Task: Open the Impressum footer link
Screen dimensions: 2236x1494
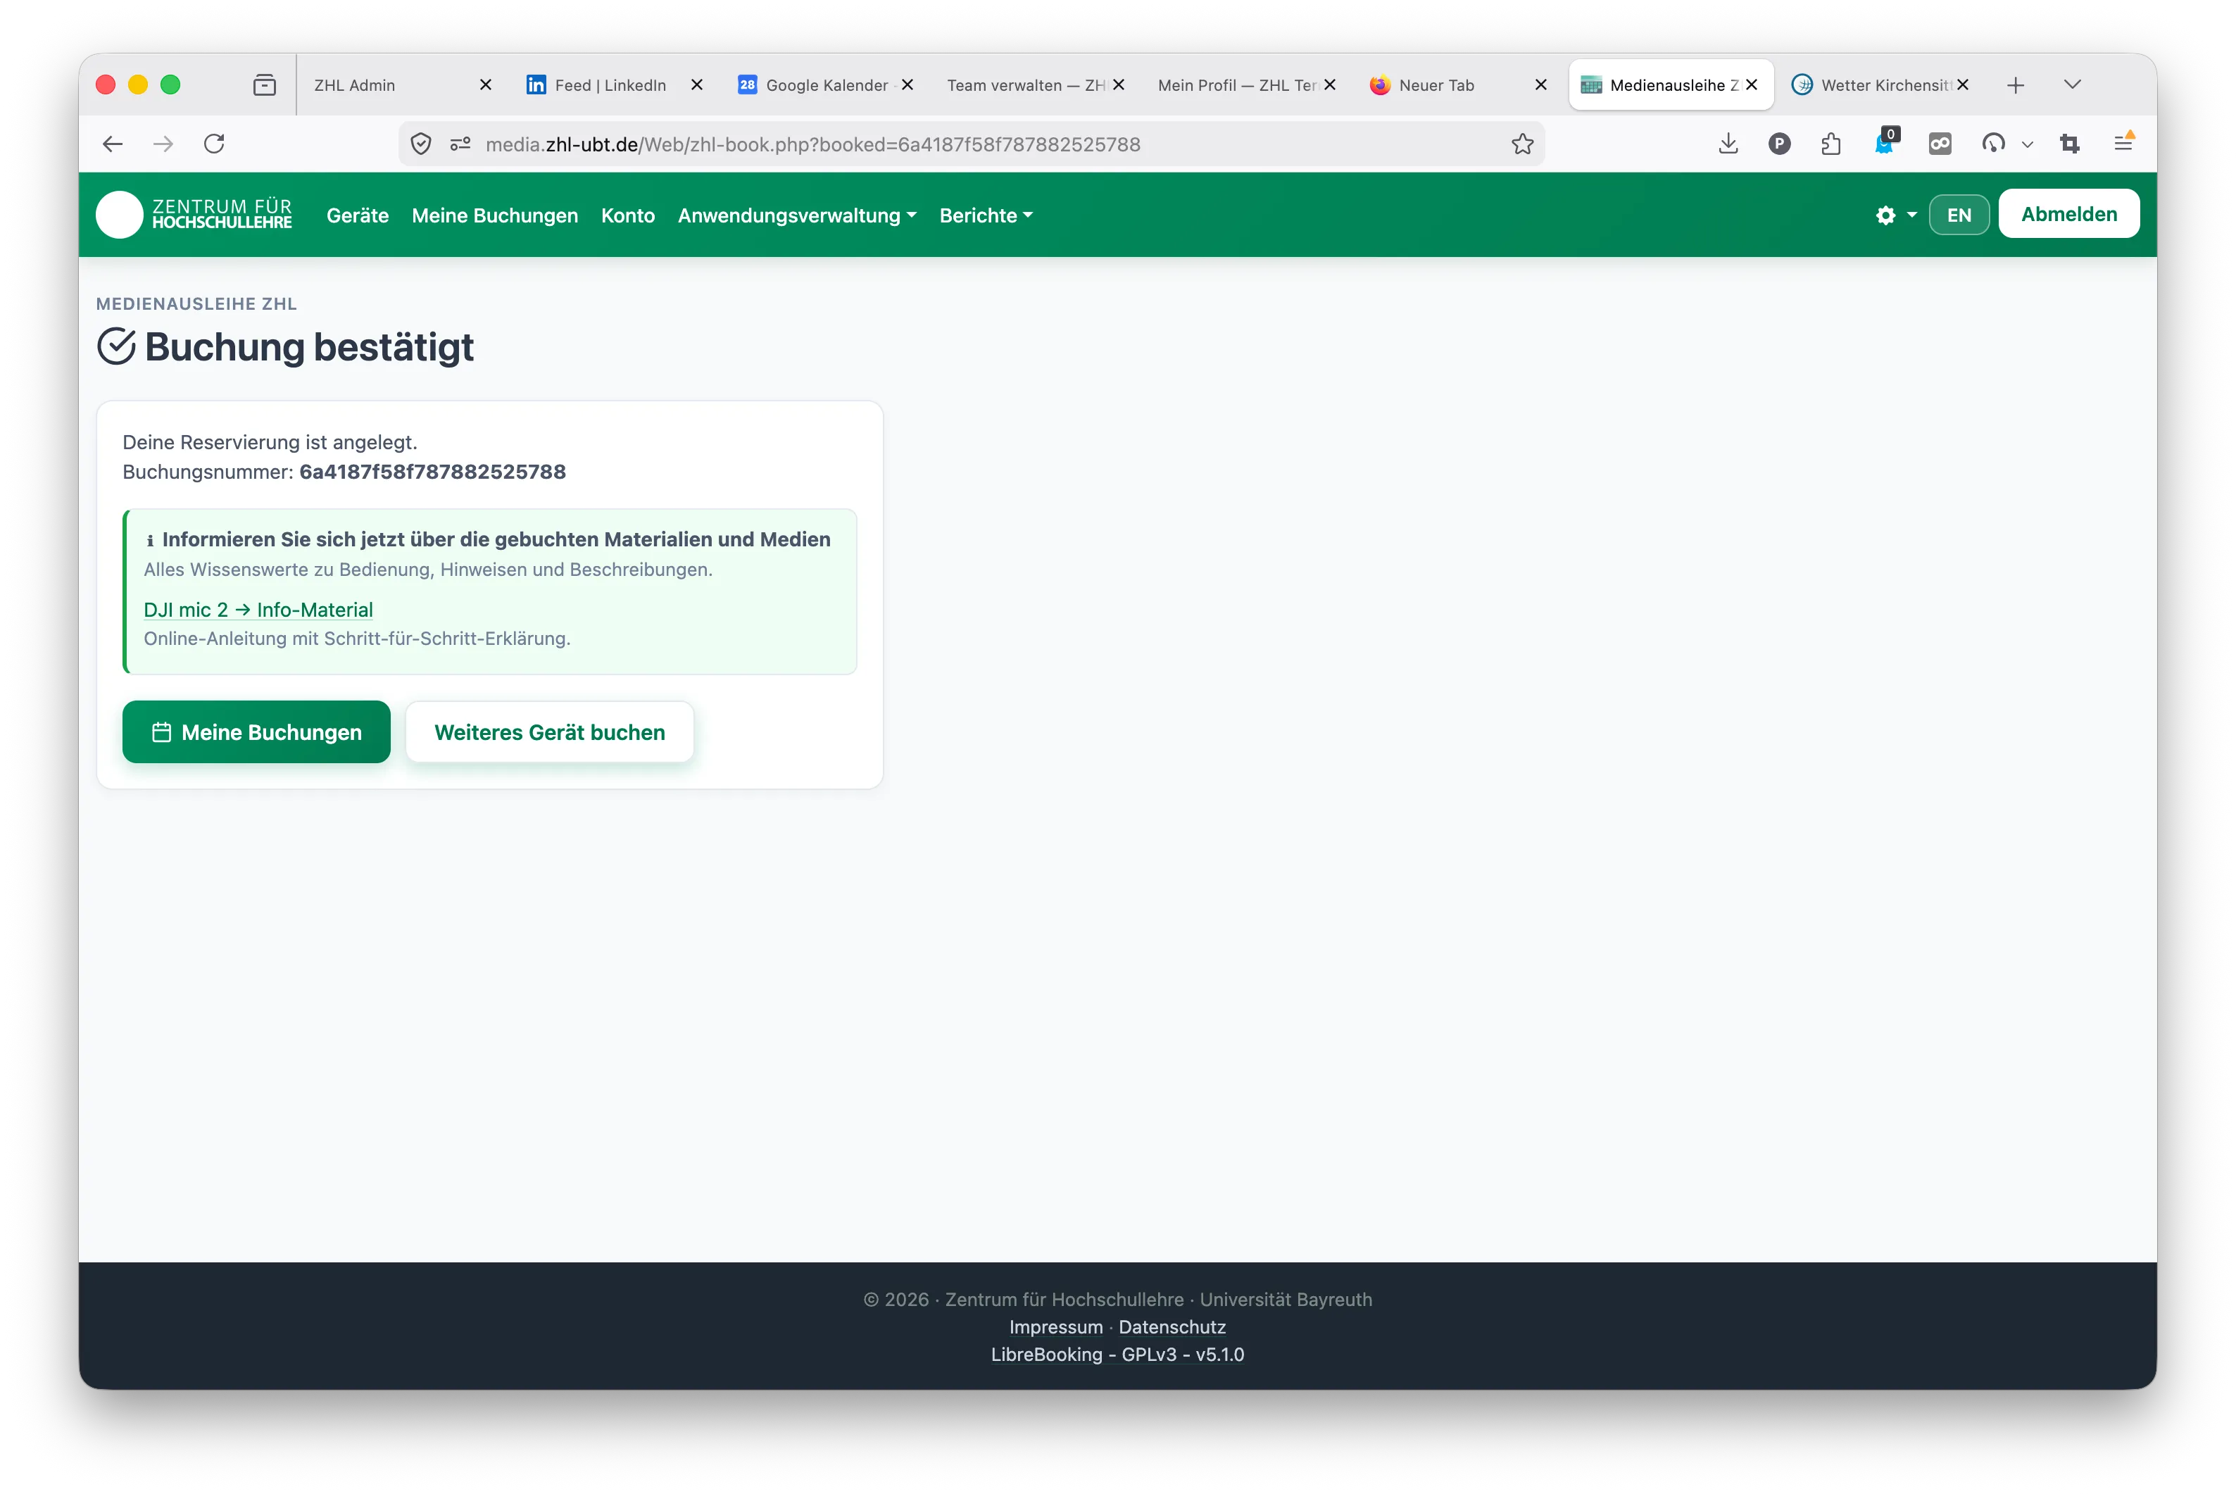Action: click(x=1055, y=1326)
